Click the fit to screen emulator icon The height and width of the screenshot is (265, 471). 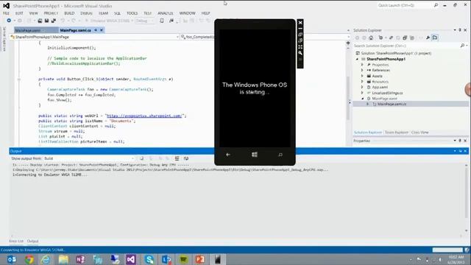(300, 47)
